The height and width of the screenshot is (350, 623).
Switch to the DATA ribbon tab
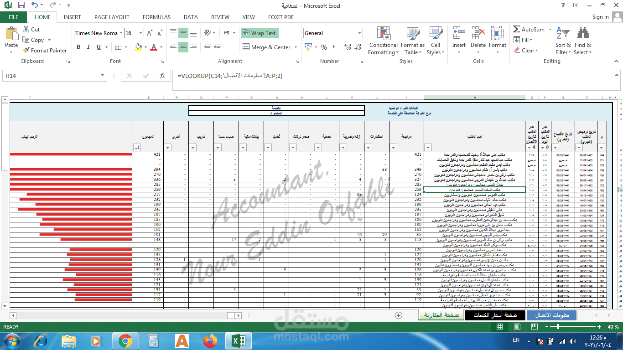coord(191,17)
